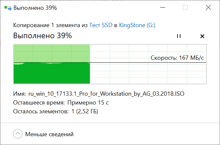
Task: Close the copy dialog window
Action: click(x=208, y=8)
